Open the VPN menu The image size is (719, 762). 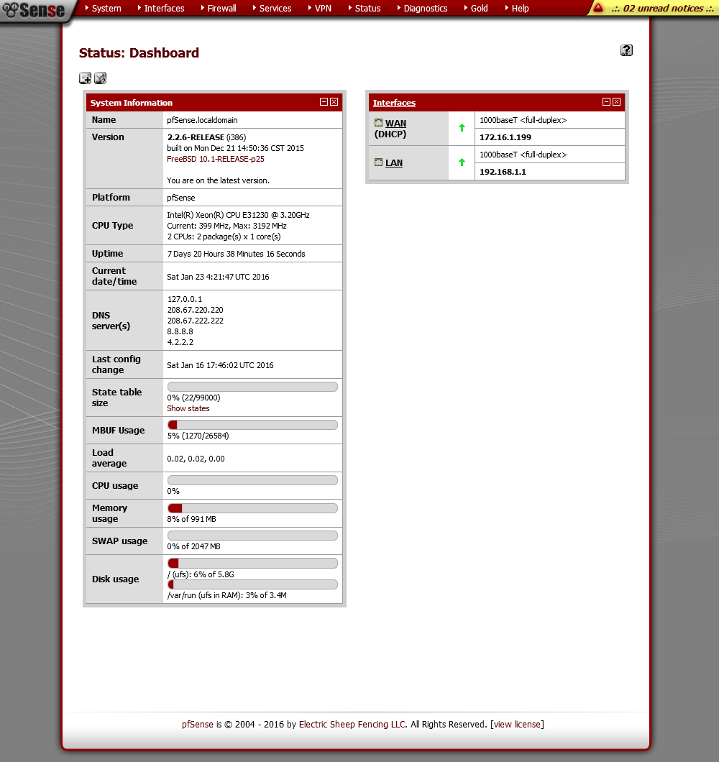tap(319, 8)
